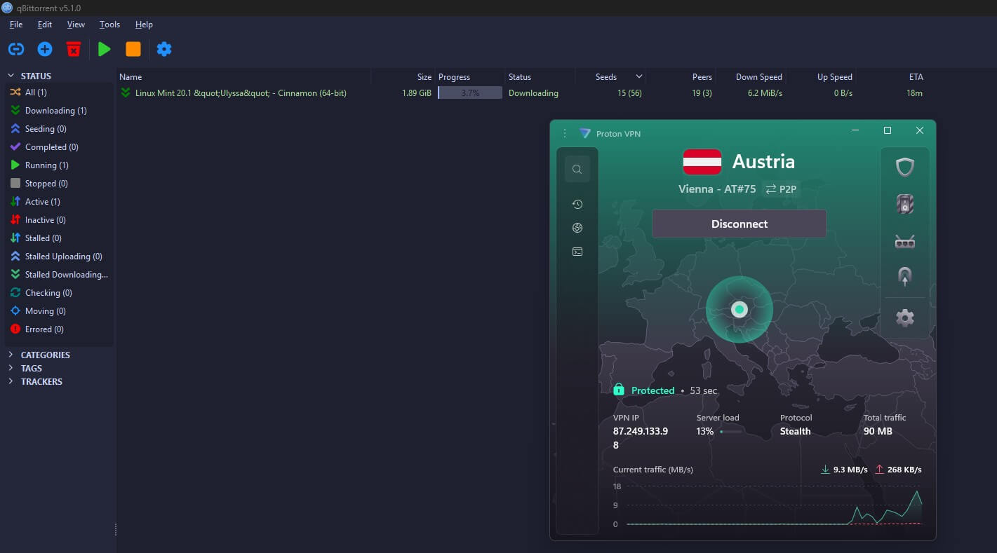The image size is (997, 553).
Task: Click the Stealth protocol value
Action: click(x=795, y=432)
